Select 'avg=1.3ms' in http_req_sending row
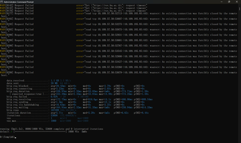The image size is (241, 143). coord(57,102)
